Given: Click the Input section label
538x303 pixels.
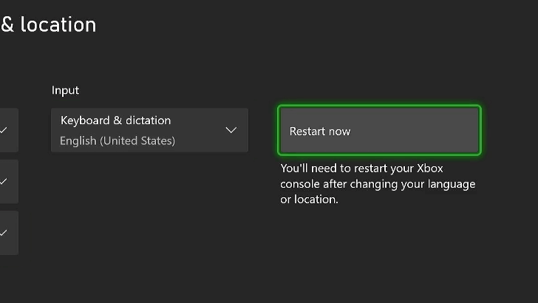Looking at the screenshot, I should tap(65, 90).
